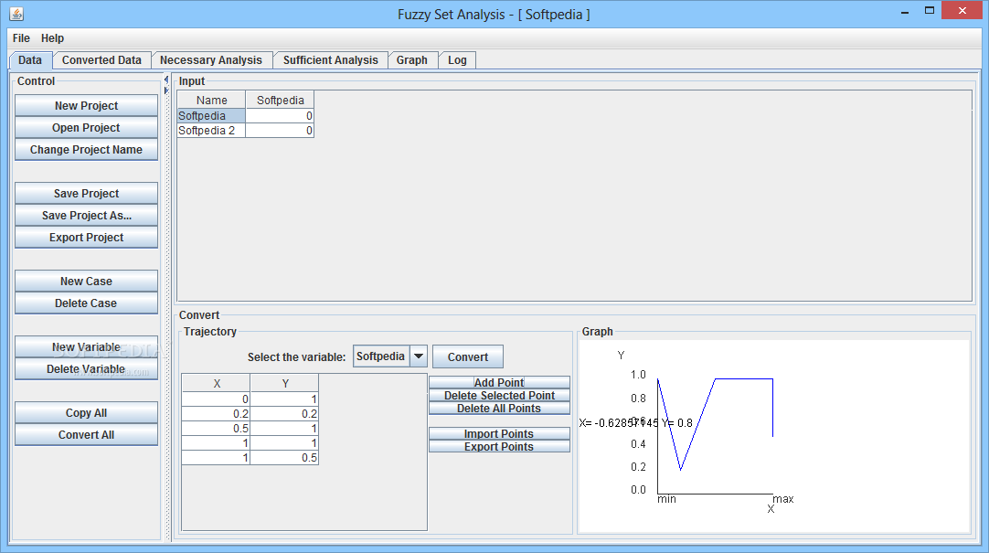Click the Import Points button
This screenshot has height=553, width=989.
tap(499, 433)
